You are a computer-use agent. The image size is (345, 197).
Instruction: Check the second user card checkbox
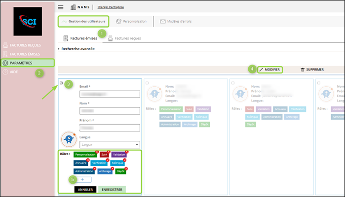click(148, 83)
